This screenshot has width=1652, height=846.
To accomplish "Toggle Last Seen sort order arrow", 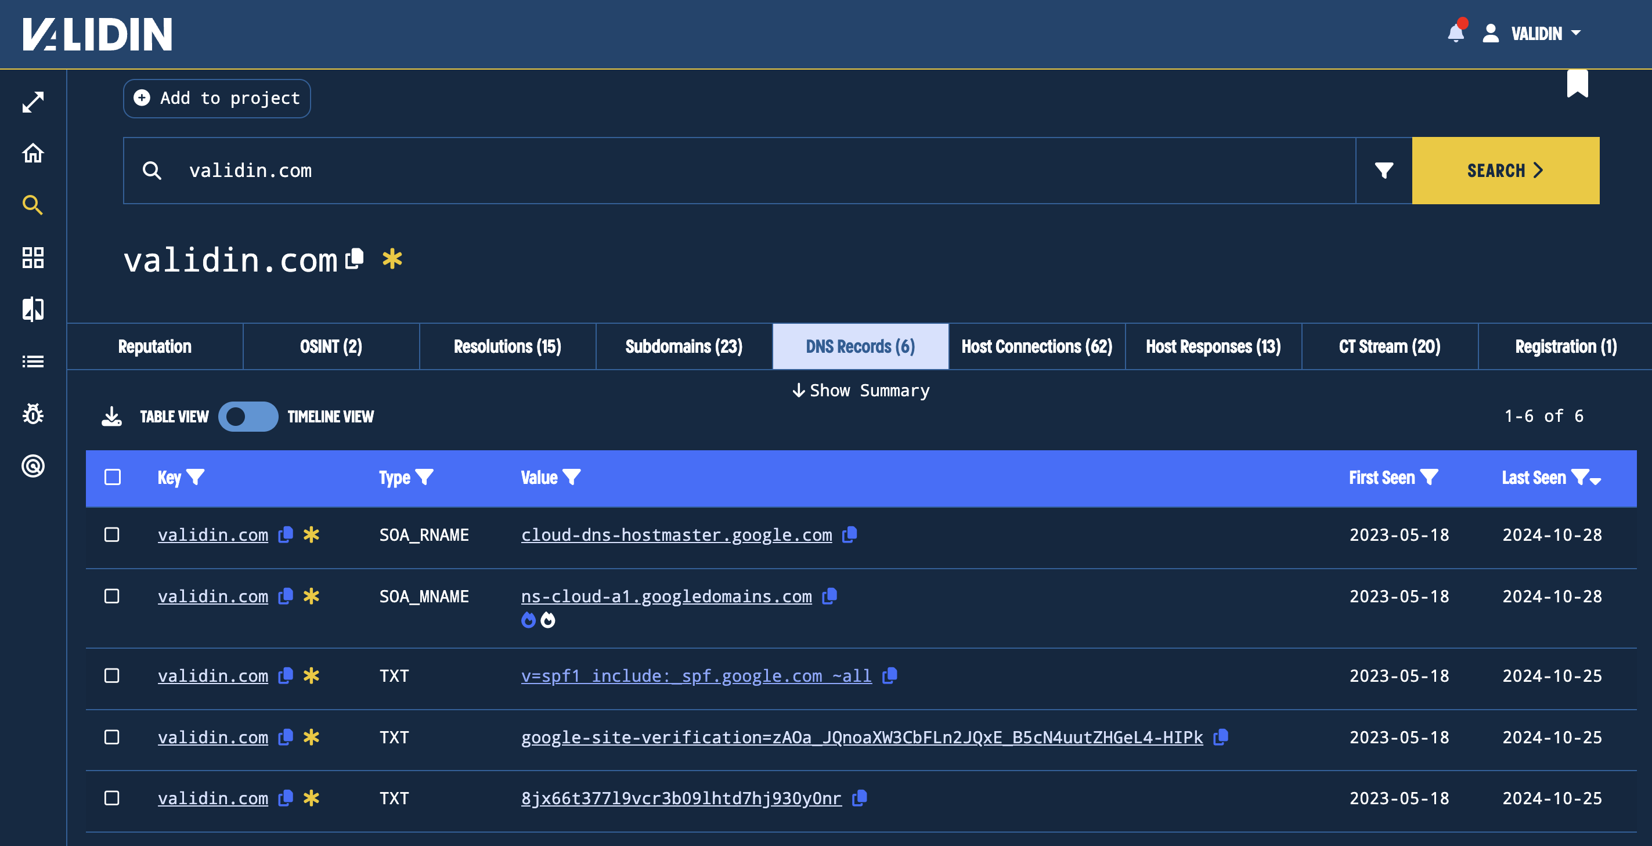I will point(1596,480).
